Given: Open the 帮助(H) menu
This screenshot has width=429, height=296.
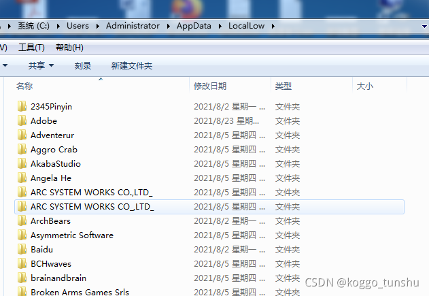Looking at the screenshot, I should point(69,48).
